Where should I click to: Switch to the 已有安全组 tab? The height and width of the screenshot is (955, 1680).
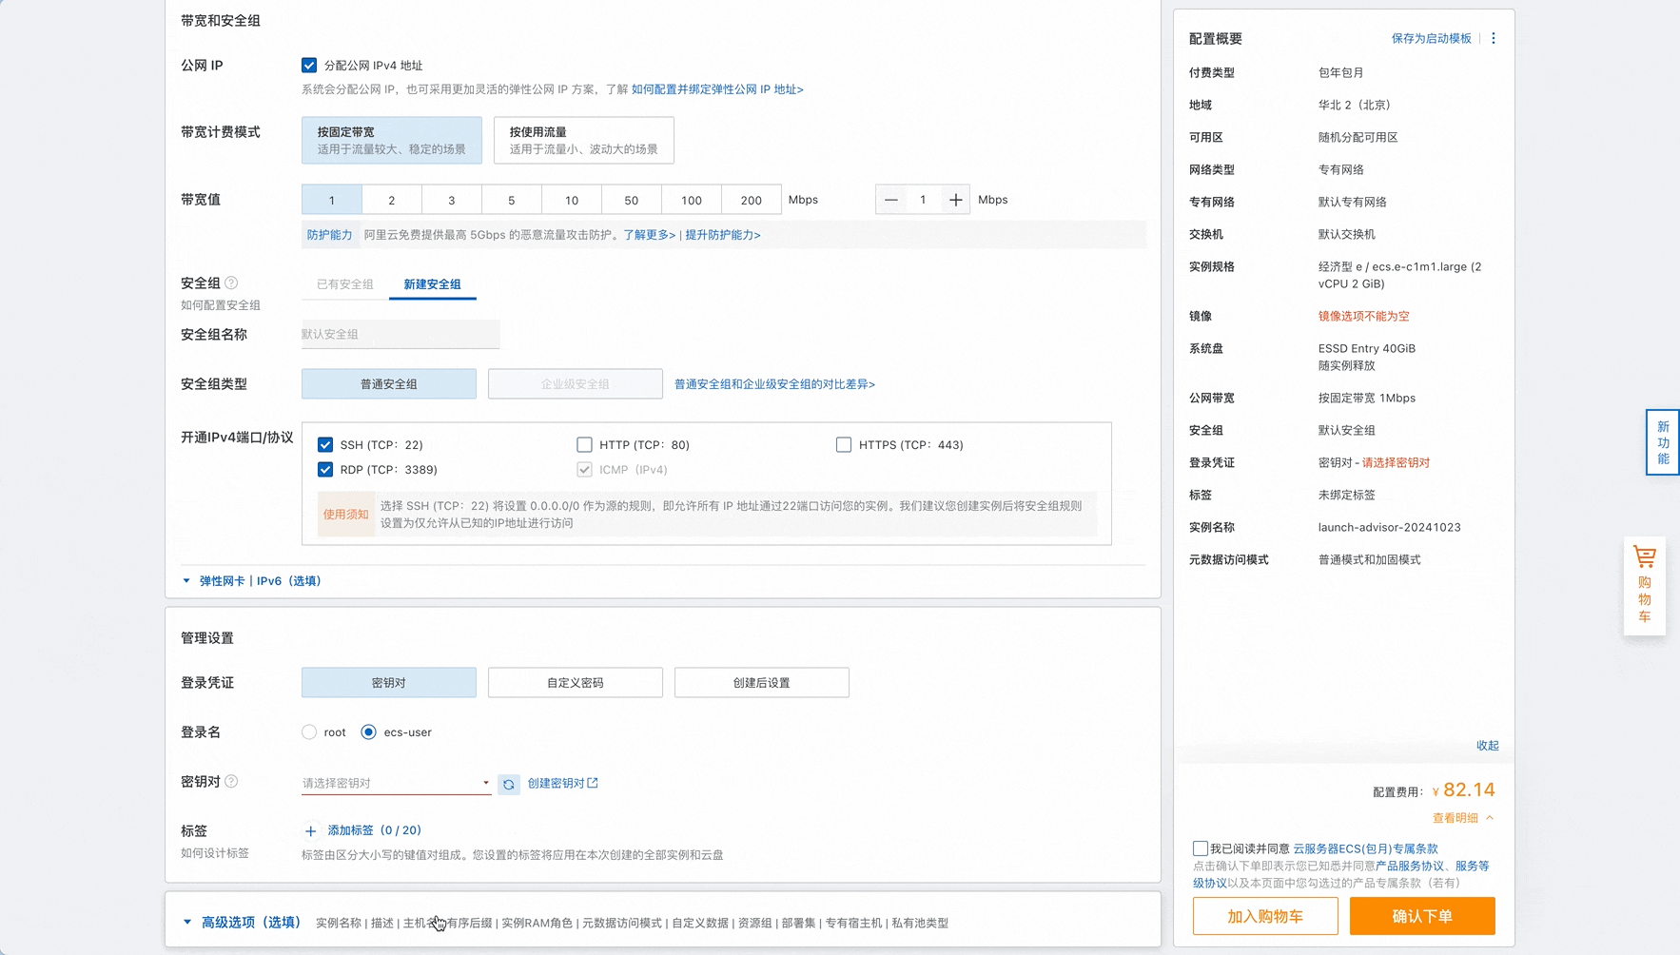pyautogui.click(x=343, y=283)
